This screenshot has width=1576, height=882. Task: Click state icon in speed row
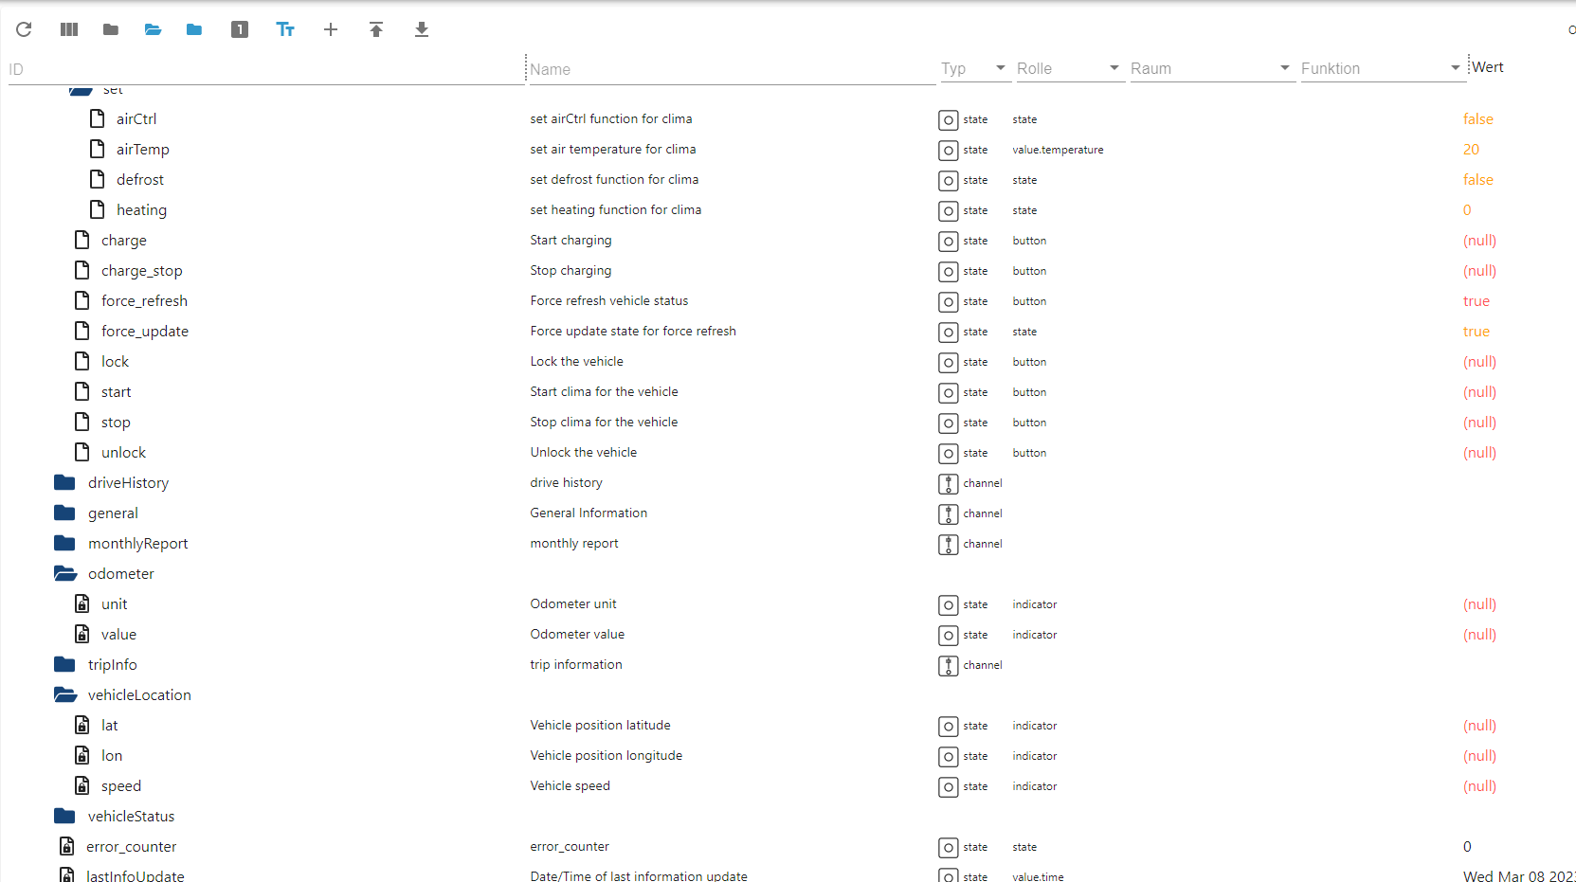click(x=948, y=786)
